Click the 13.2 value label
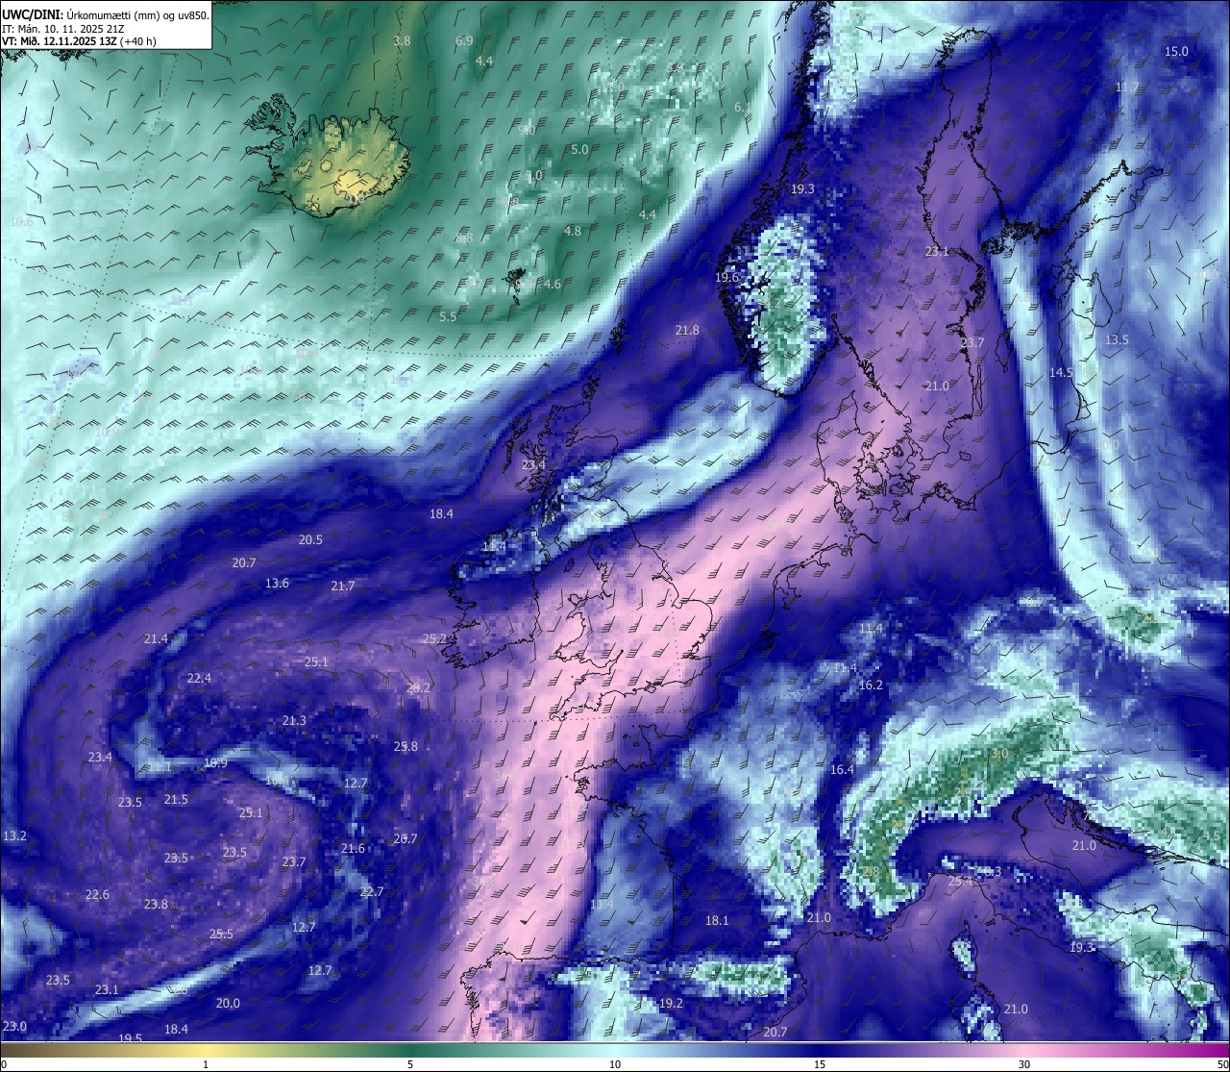The height and width of the screenshot is (1072, 1230). tap(14, 836)
